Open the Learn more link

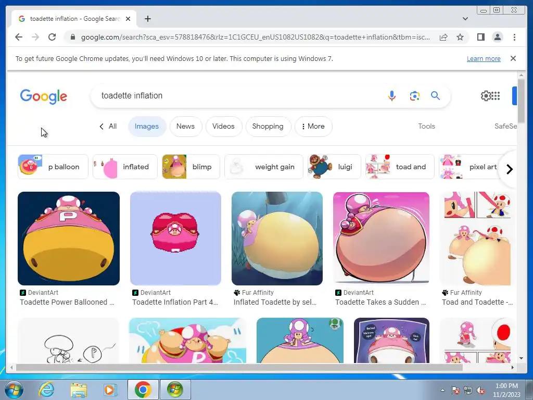pyautogui.click(x=484, y=58)
